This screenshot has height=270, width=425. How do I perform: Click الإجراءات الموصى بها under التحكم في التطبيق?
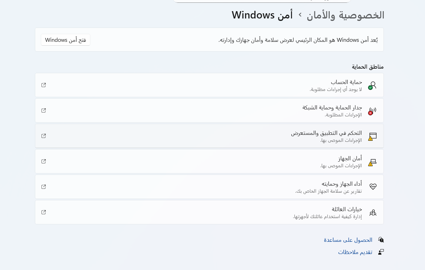point(341,140)
